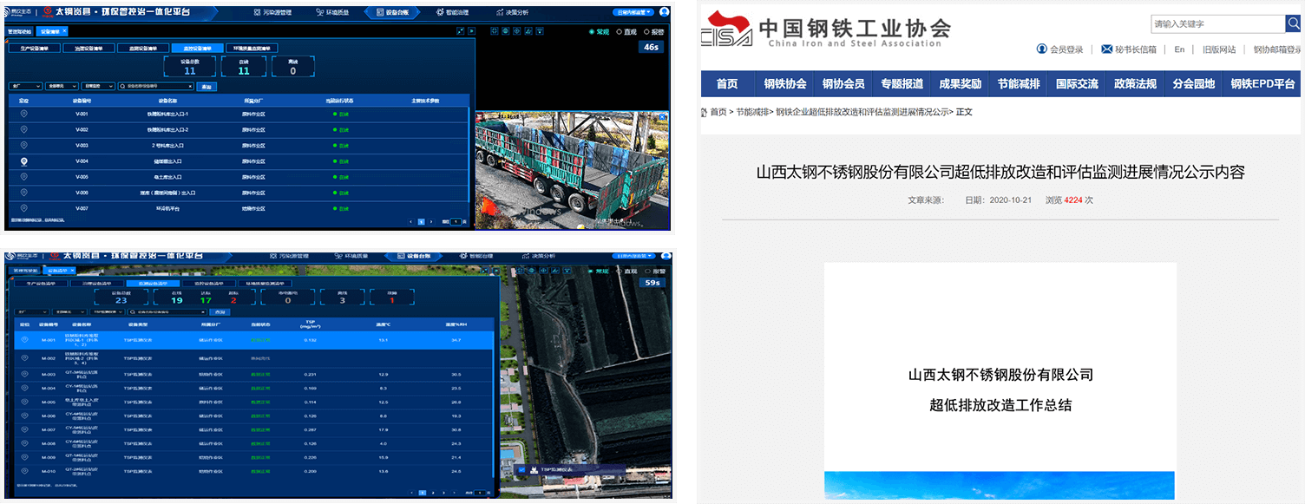The width and height of the screenshot is (1305, 504).
Task: Click the locate icon in row M-008
Action: (x=24, y=443)
